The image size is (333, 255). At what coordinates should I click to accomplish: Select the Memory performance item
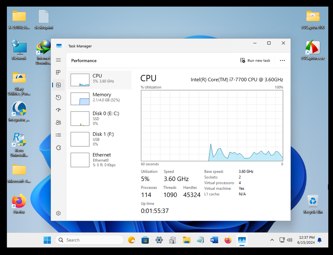(100, 98)
